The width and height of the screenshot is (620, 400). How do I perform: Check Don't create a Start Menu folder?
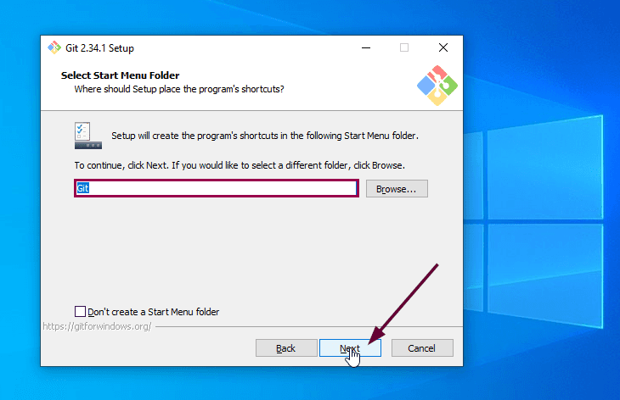[81, 312]
